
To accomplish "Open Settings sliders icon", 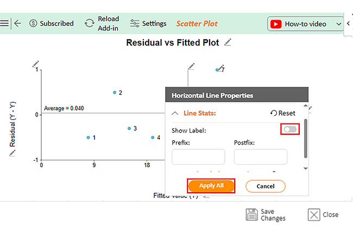I will click(x=135, y=23).
